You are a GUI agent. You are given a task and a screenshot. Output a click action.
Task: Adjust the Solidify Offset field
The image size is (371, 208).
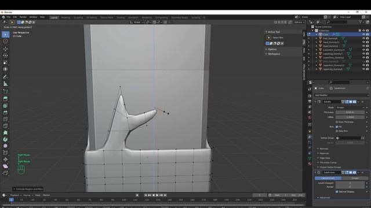(x=350, y=117)
